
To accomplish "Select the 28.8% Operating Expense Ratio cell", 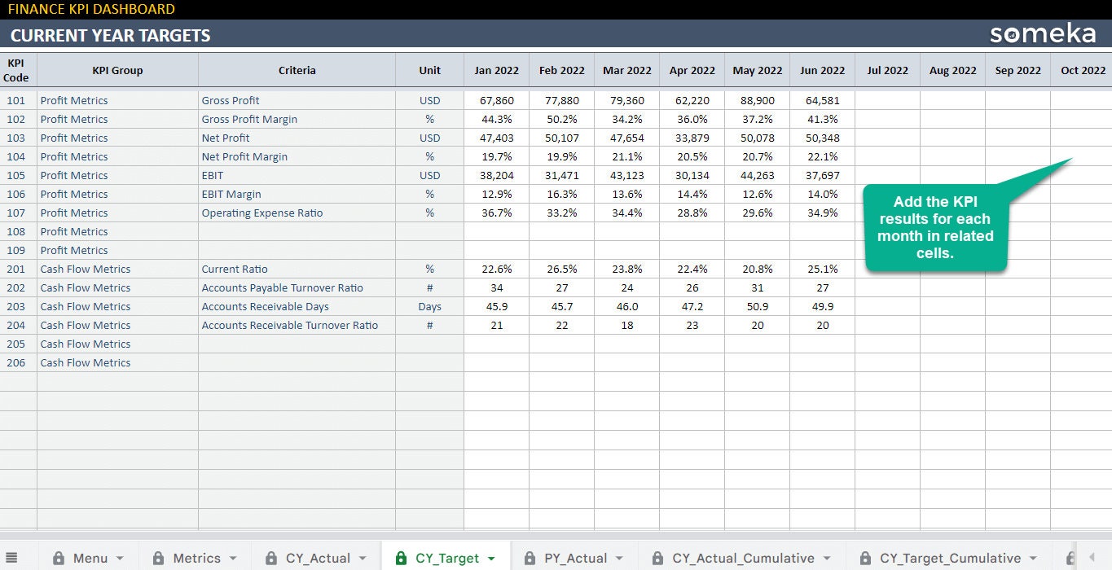I will (692, 213).
